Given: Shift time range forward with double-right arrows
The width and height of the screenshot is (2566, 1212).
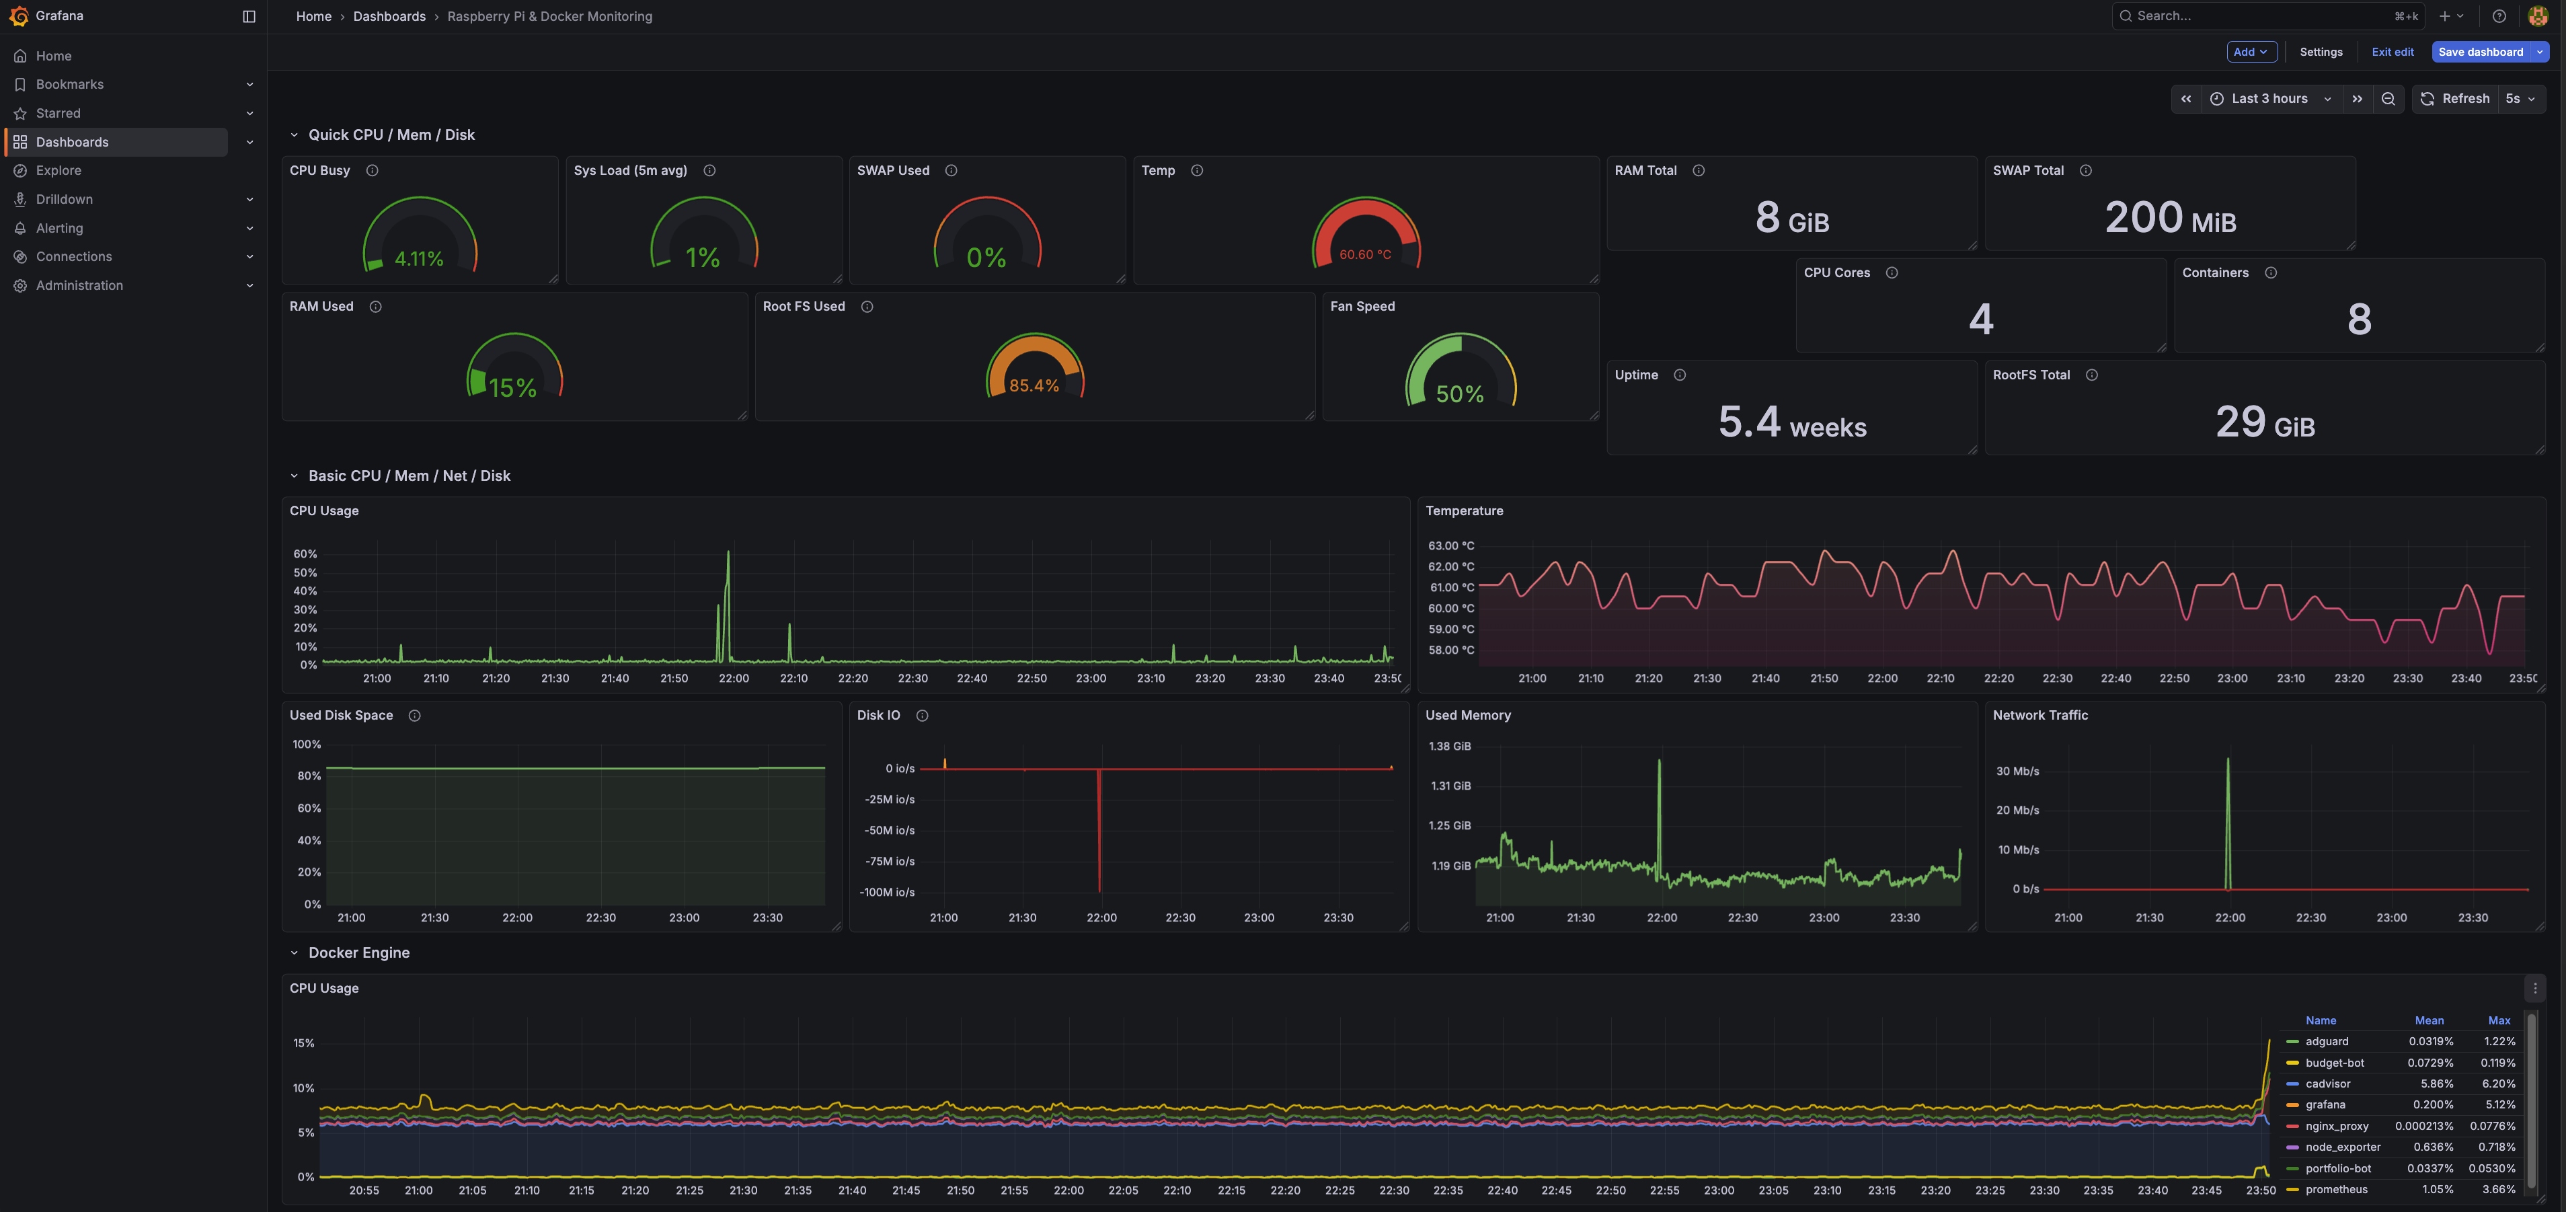Looking at the screenshot, I should [x=2357, y=99].
